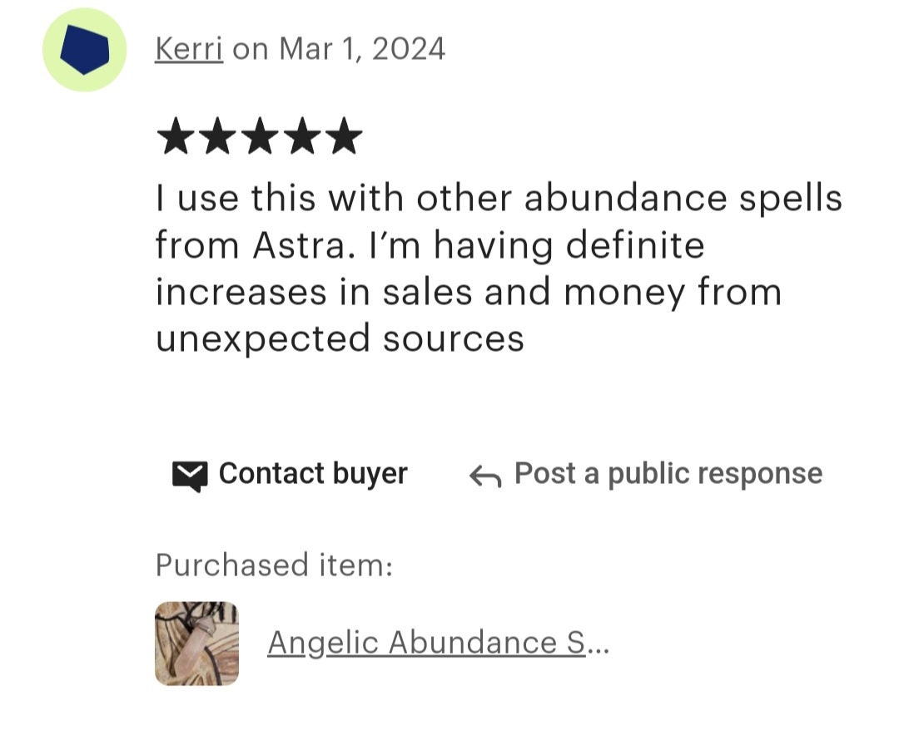
Task: Click the envelope icon beside Contact buyer
Action: [x=190, y=476]
